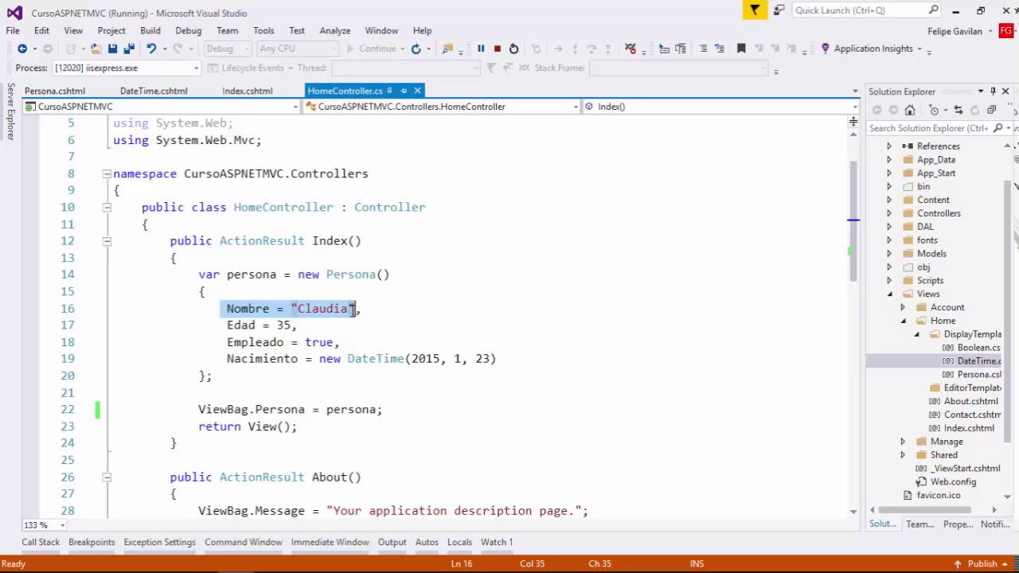This screenshot has height=573, width=1019.
Task: Open the Breakpoints bottom tab
Action: [x=92, y=542]
